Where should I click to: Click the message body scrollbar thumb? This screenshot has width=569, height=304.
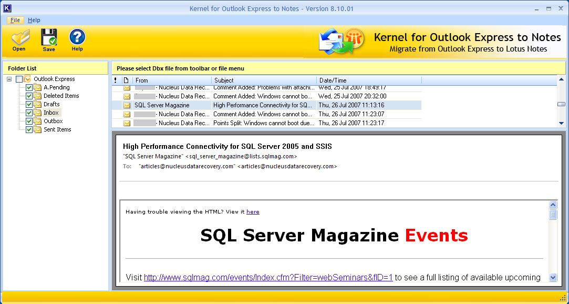click(x=553, y=215)
